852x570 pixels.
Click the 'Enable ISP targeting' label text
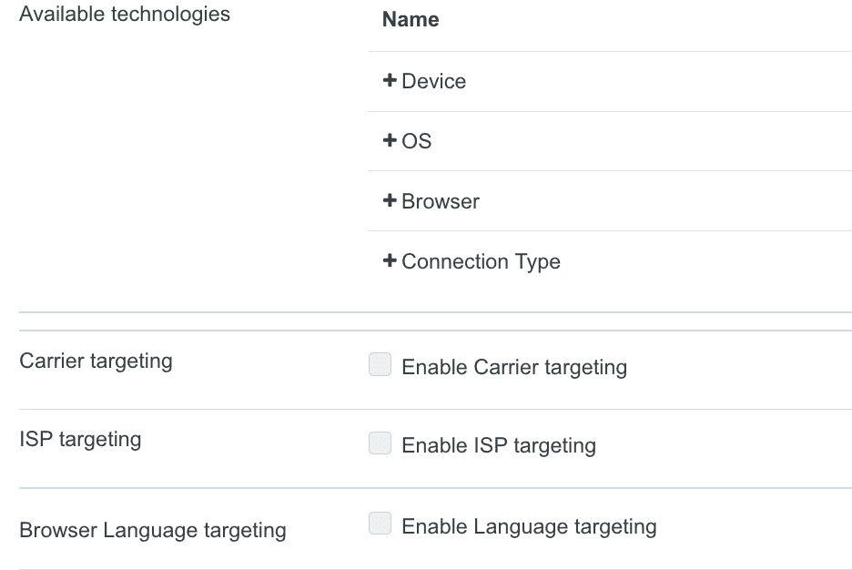pos(499,445)
